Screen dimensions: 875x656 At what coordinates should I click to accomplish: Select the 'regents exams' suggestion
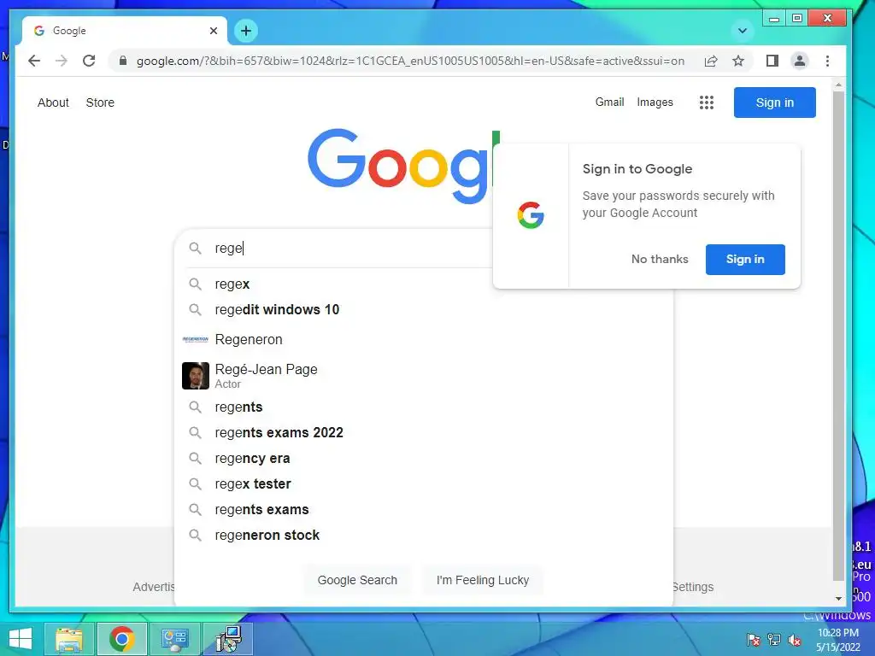424,510
